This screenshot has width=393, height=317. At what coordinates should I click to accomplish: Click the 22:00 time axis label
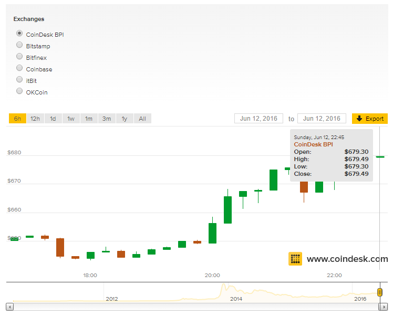pyautogui.click(x=334, y=276)
